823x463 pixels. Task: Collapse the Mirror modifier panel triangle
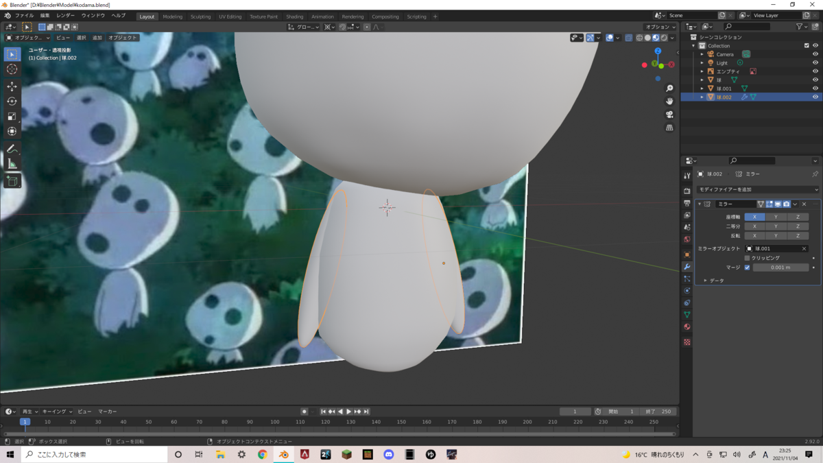[x=700, y=204]
